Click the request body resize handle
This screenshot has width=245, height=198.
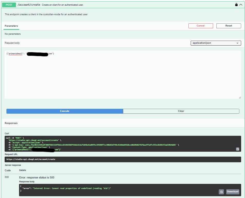pos(240,98)
